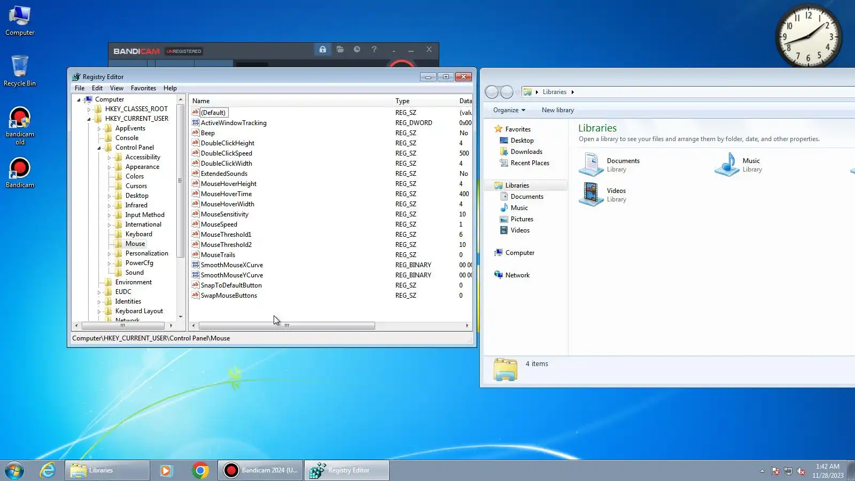Select the DoubleClickSpeed registry value

coord(226,153)
